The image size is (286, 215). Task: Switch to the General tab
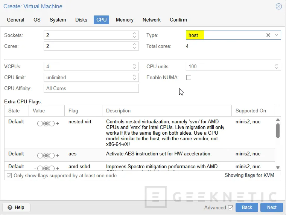point(15,20)
